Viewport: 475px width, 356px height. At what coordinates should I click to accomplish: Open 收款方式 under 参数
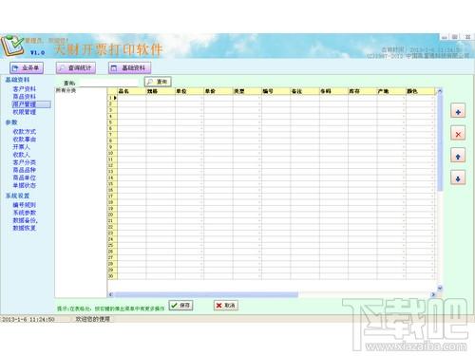tap(25, 132)
